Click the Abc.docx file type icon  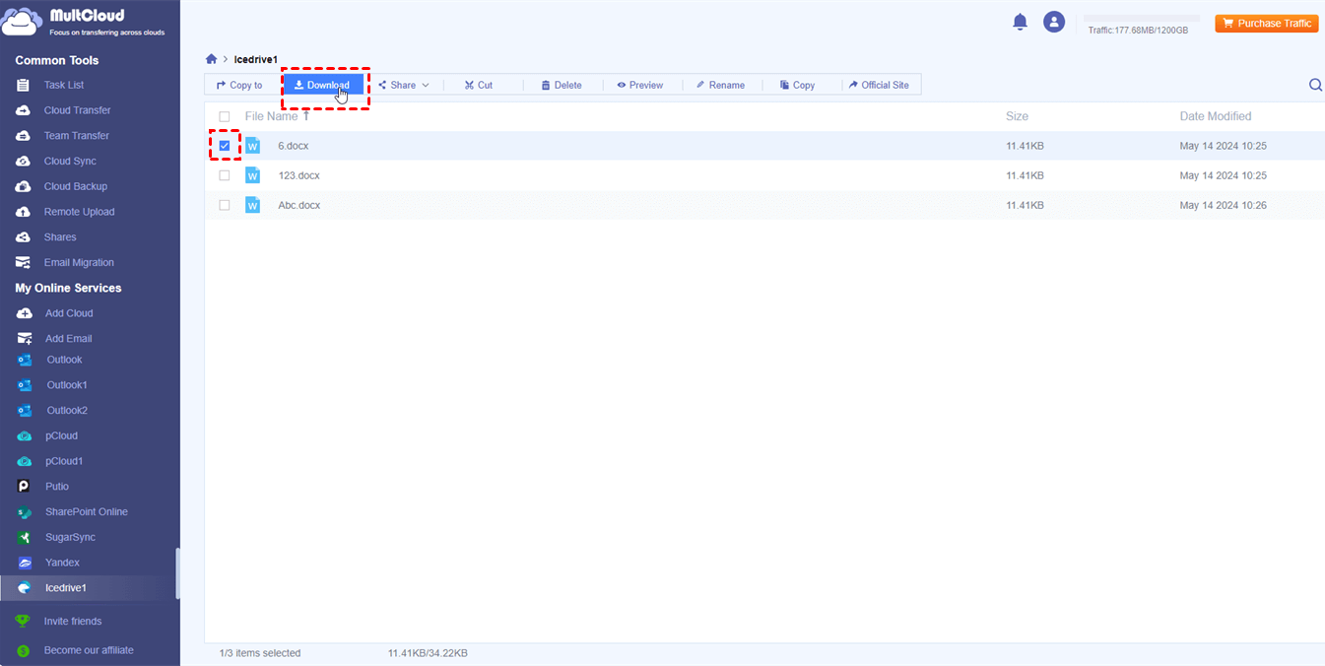(252, 205)
